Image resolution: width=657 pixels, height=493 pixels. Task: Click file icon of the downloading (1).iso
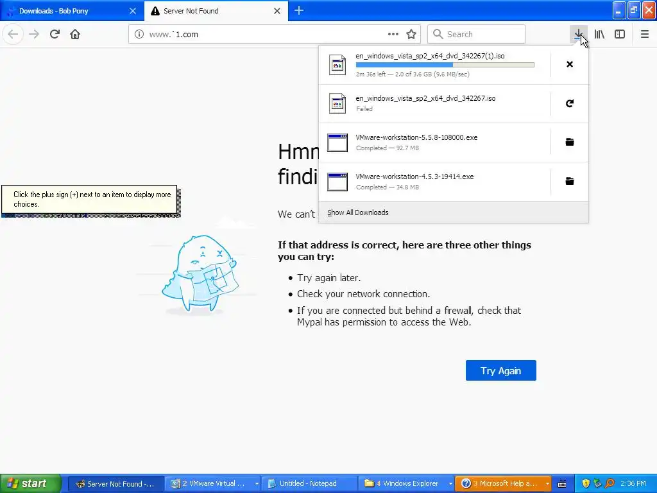(x=337, y=65)
